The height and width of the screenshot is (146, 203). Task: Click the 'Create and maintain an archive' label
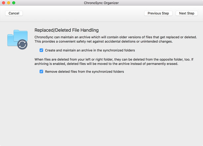pyautogui.click(x=90, y=50)
